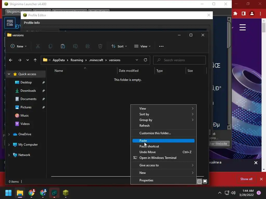Screen dimensions: 266x199
Task: Click the Rename icon in Explorer toolbar
Action: pyautogui.click(x=75, y=46)
